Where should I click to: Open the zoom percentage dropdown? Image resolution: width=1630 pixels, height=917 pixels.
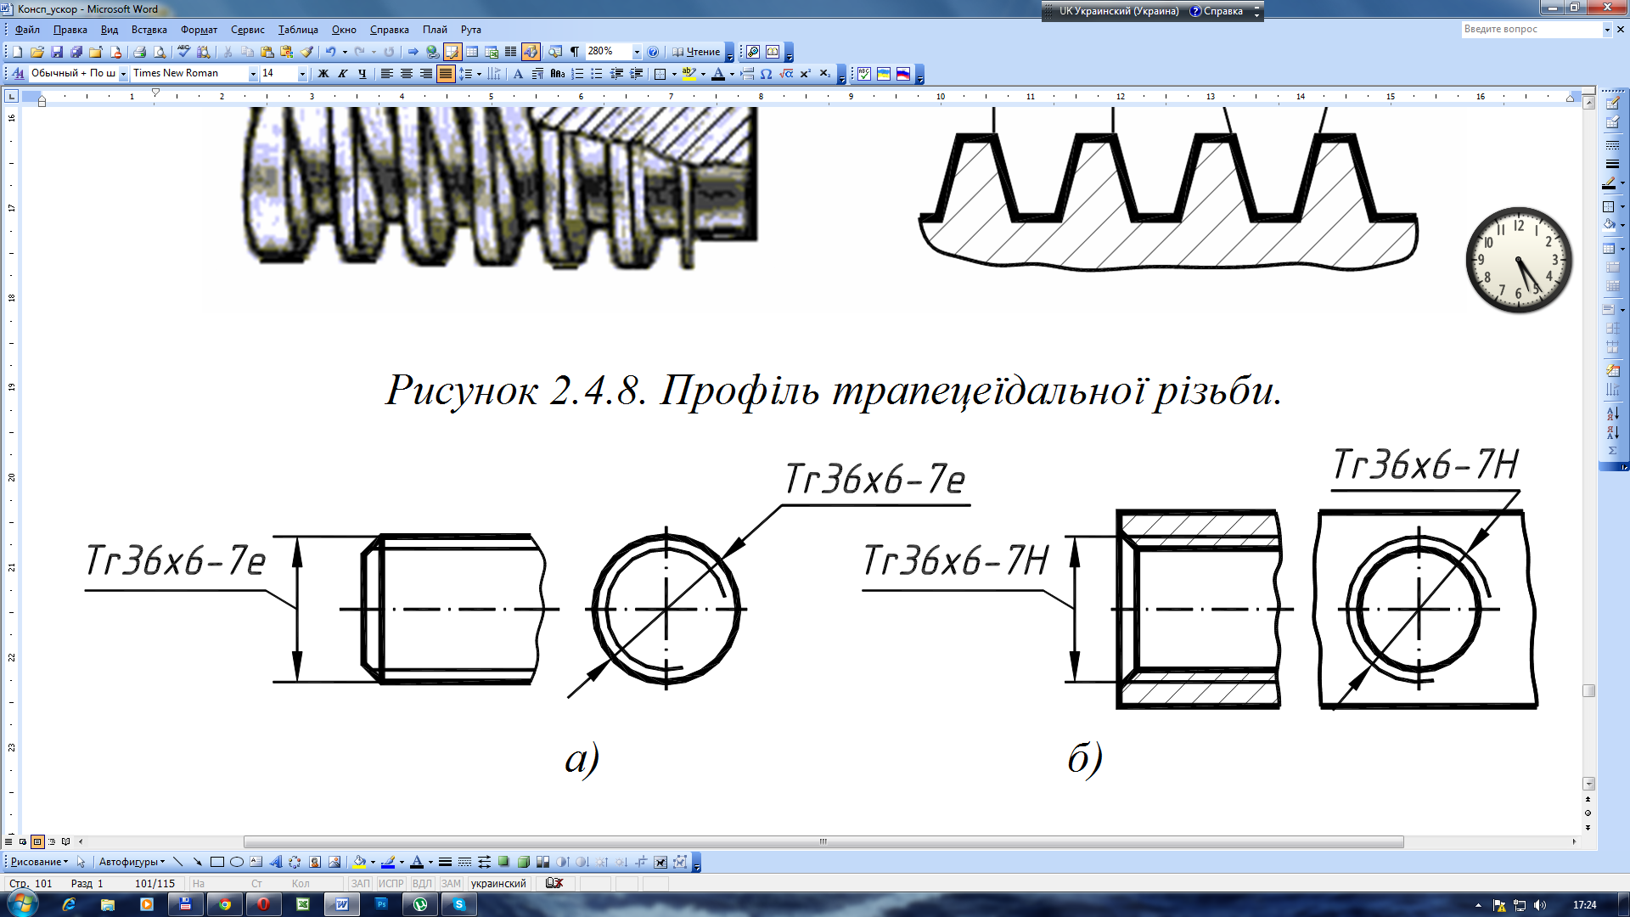tap(637, 52)
